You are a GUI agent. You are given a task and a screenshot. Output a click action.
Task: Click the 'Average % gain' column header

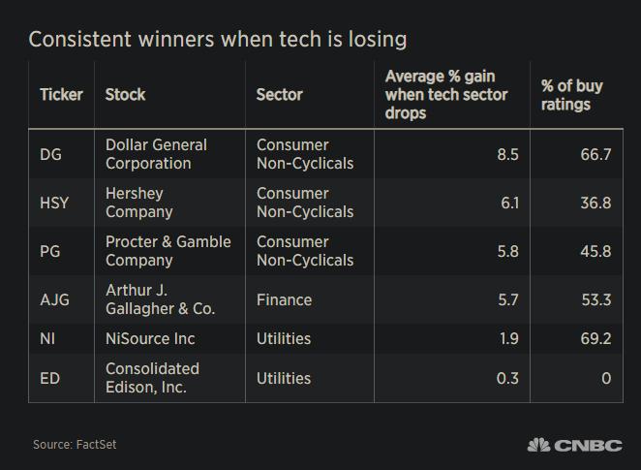446,95
